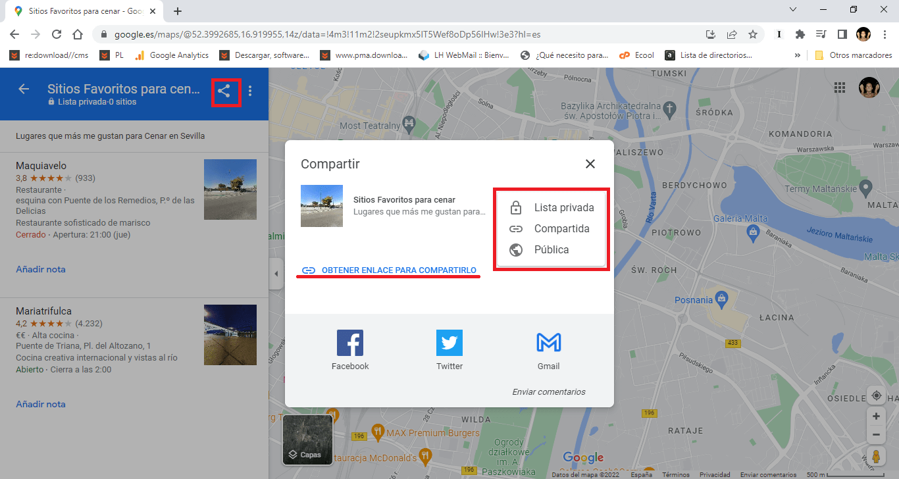Click the address bar URL
Screen dimensions: 899x479
point(327,34)
